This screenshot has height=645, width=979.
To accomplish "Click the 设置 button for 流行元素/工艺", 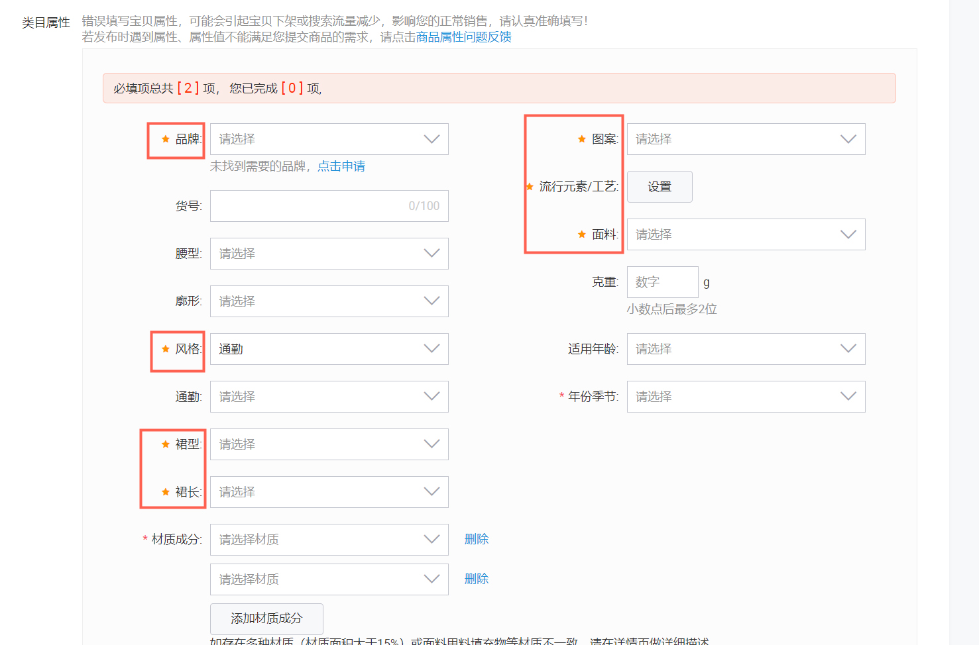I will point(659,187).
